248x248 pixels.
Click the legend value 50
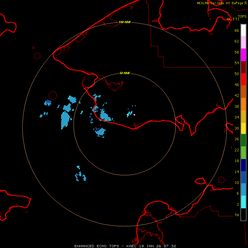coord(237,74)
